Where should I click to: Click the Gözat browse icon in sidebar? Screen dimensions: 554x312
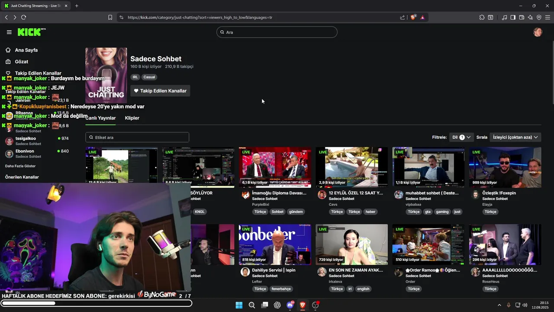coord(8,62)
